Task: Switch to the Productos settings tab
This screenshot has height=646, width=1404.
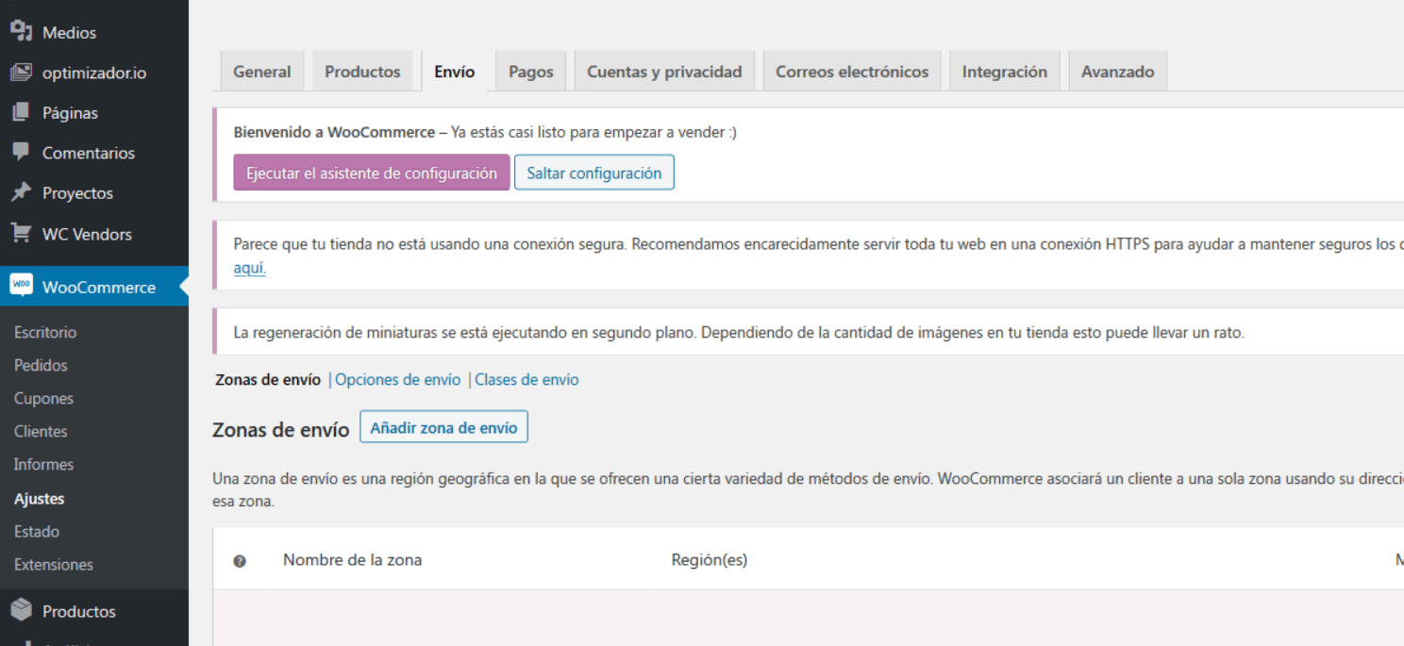Action: pos(362,72)
